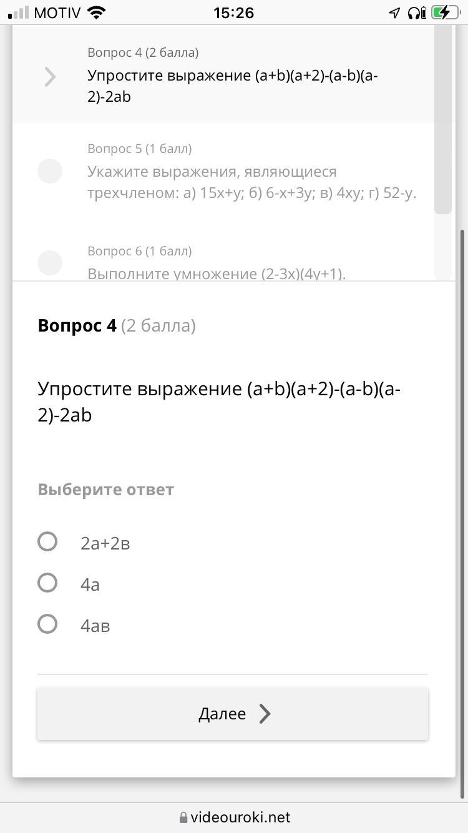Viewport: 468px width, 833px height.
Task: Choose the 4а answer option
Action: 47,583
